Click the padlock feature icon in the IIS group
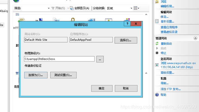The width and height of the screenshot is (199, 112). (73, 19)
